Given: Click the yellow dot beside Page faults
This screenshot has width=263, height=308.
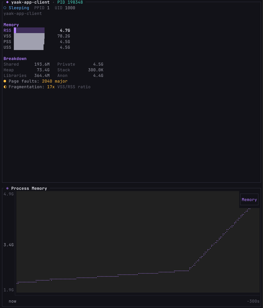Looking at the screenshot, I should [x=5, y=81].
